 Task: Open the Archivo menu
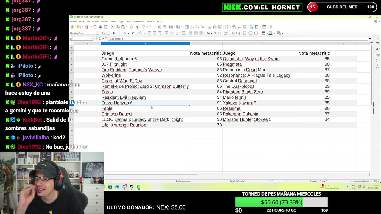click(x=73, y=21)
